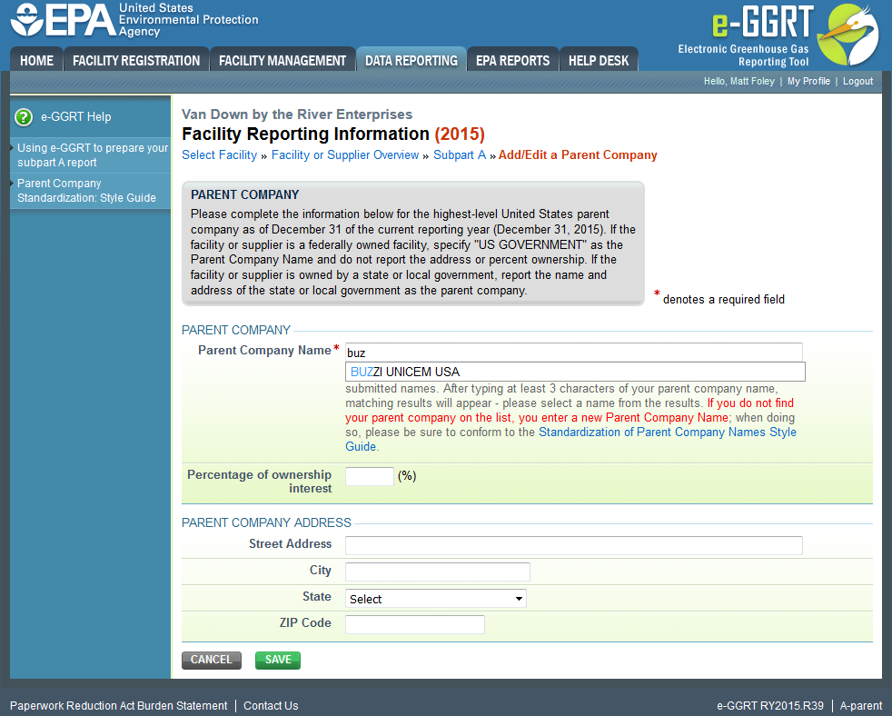Click the Contact Us footer link
Screen dimensions: 892x716
[x=271, y=706]
